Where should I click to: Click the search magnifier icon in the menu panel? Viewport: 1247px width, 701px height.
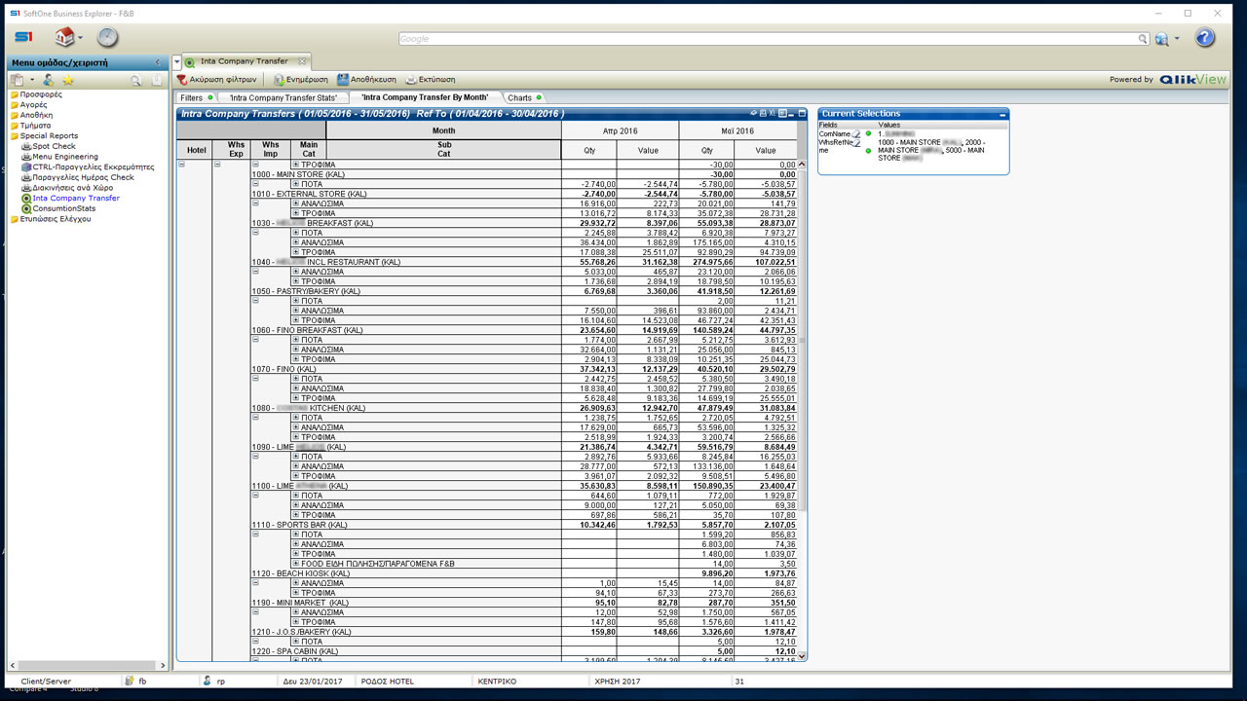[136, 80]
